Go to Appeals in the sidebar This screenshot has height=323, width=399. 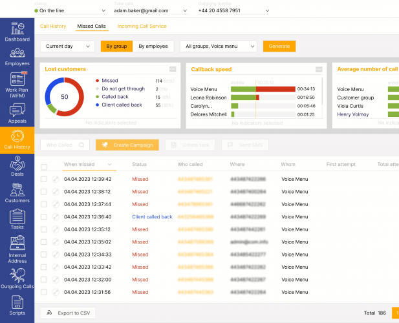(x=17, y=113)
